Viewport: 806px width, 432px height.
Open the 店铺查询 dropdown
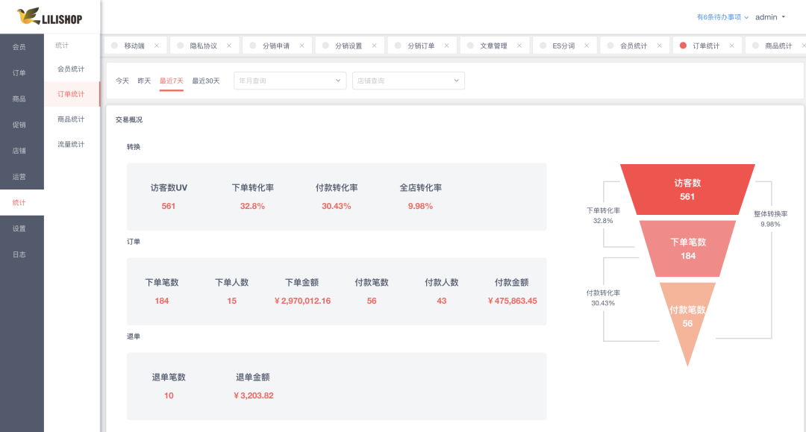click(407, 80)
